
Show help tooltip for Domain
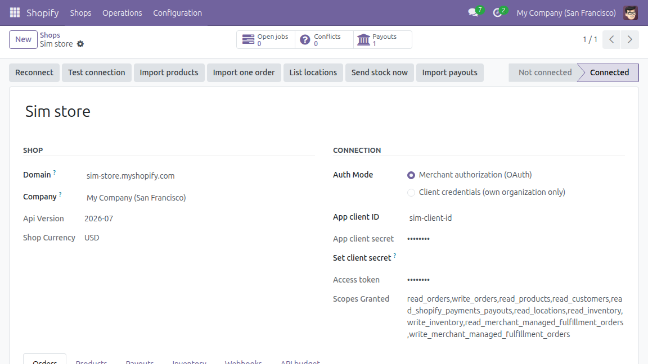click(x=55, y=172)
